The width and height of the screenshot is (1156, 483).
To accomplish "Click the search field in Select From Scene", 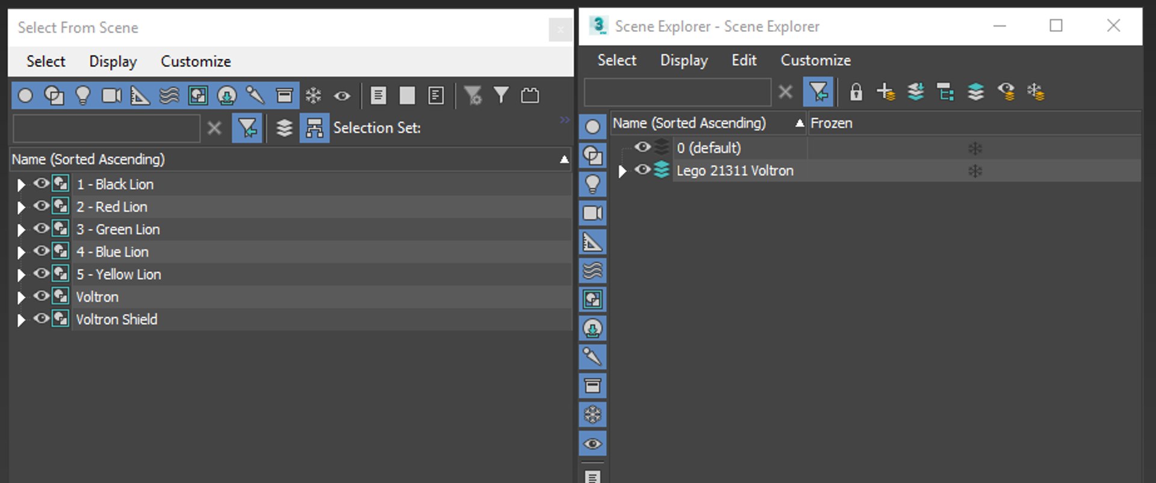I will (x=107, y=128).
